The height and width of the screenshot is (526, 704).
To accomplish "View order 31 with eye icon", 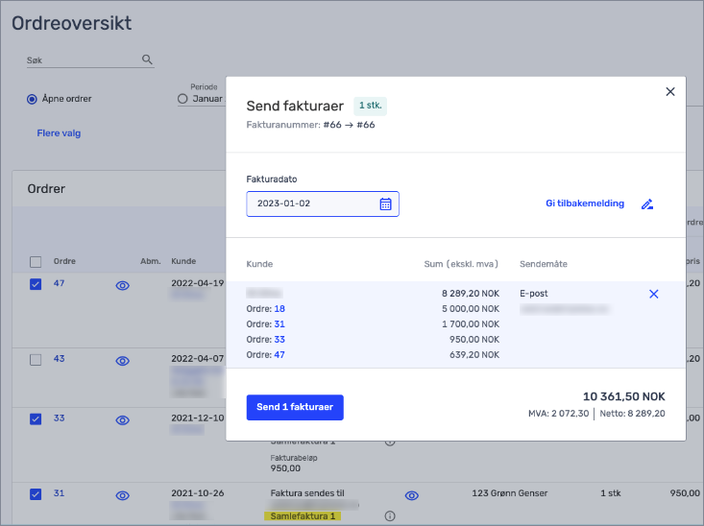I will [x=123, y=495].
